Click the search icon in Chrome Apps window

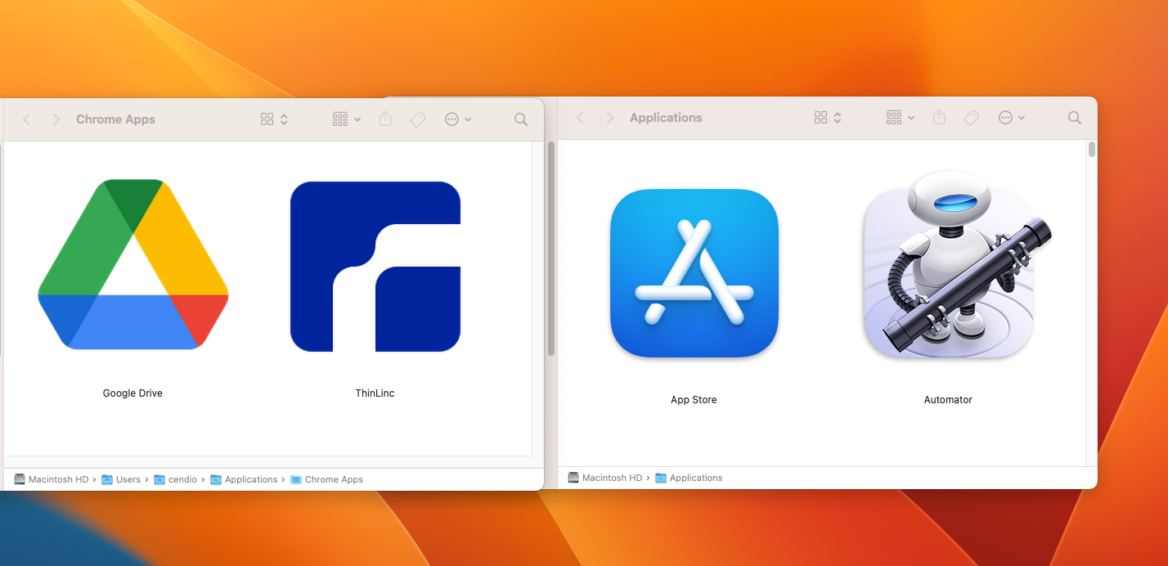(x=521, y=119)
